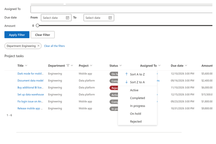This screenshot has height=144, width=216.
Task: Click the To Select date field
Action: point(99,18)
